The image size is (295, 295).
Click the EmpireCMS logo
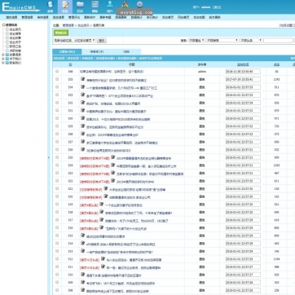click(20, 7)
